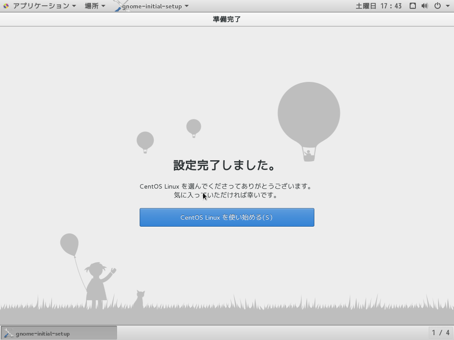Open the 1 / 4 workspace switcher
Image resolution: width=454 pixels, height=340 pixels.
pos(440,332)
